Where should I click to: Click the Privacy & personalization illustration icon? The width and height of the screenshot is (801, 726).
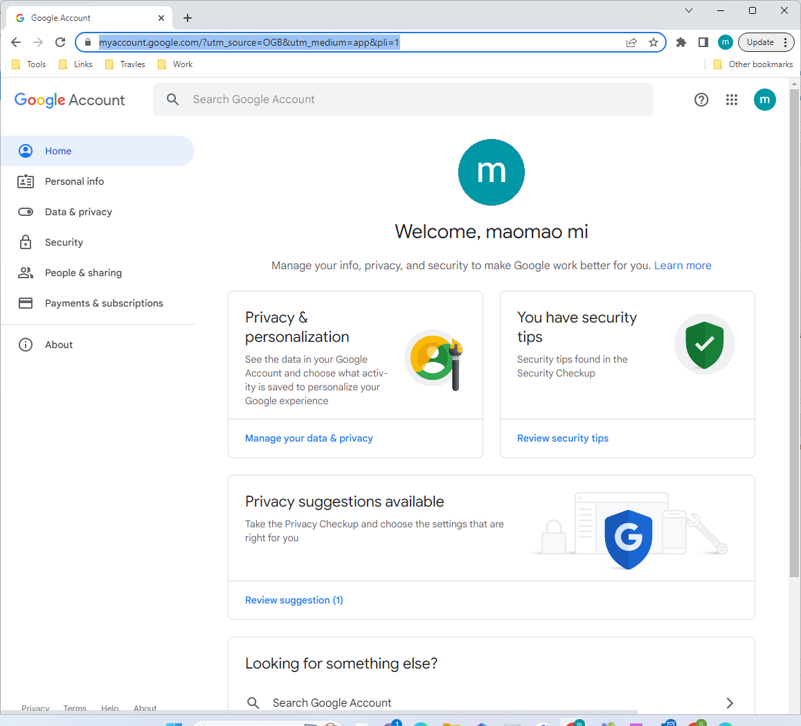tap(434, 360)
